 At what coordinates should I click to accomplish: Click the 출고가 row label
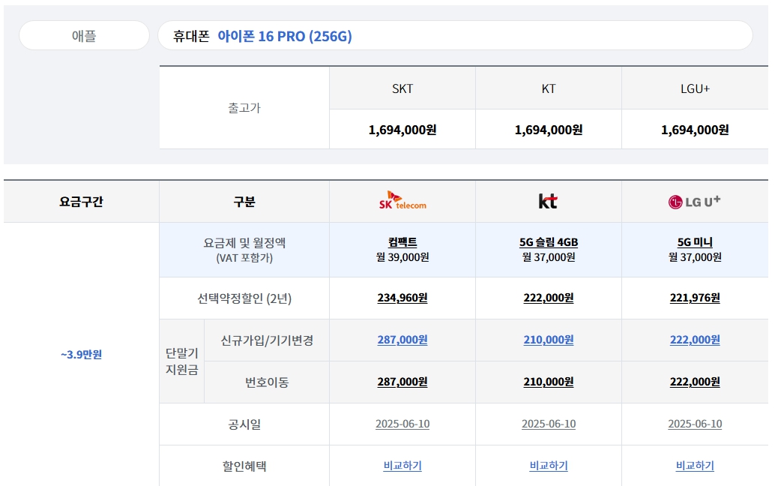(x=244, y=108)
